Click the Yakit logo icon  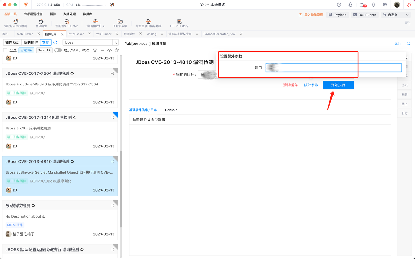coord(26,5)
